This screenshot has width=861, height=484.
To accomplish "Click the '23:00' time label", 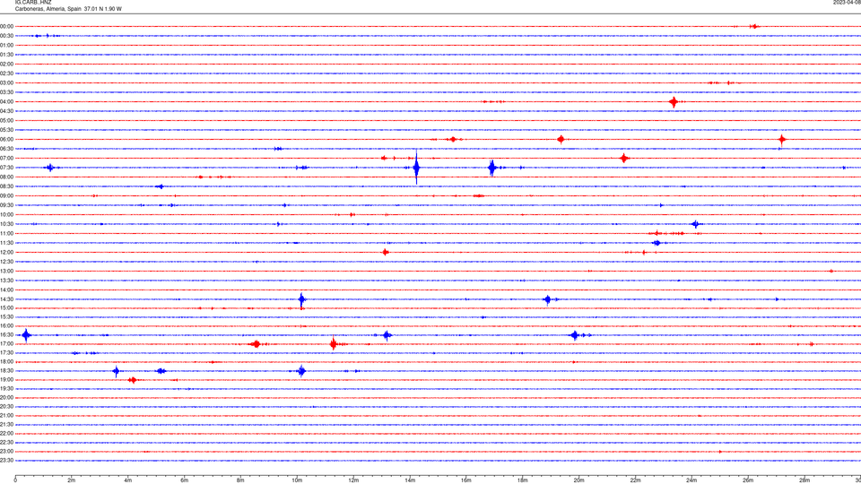I will (x=6, y=452).
